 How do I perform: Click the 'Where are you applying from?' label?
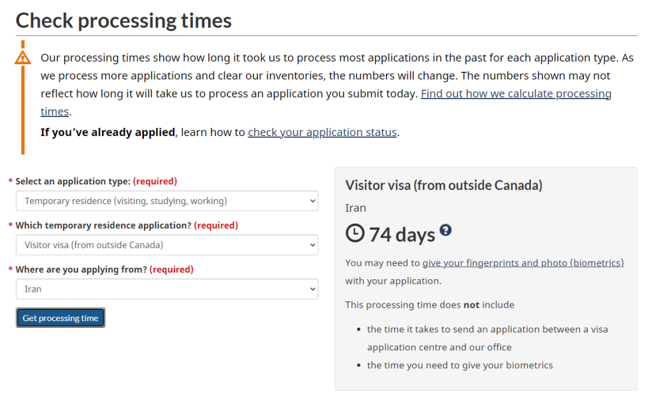pyautogui.click(x=81, y=269)
